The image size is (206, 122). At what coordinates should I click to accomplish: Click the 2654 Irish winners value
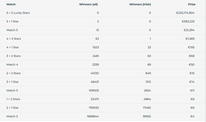click(x=148, y=90)
